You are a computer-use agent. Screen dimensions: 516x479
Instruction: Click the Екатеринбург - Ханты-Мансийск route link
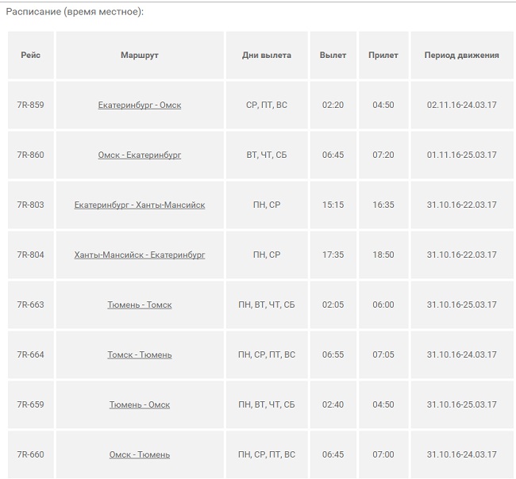140,205
